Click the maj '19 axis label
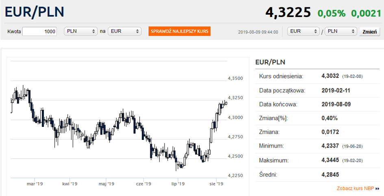Image resolution: width=384 pixels, height=196 pixels. 106,183
